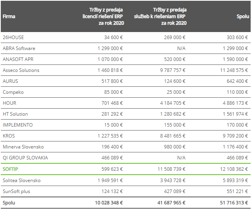The image size is (251, 211).
Task: Click the SunSoft plus company cell
Action: (16, 191)
